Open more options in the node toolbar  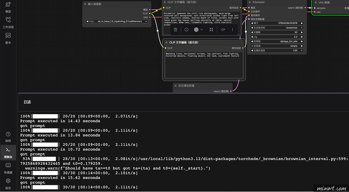[x=232, y=29]
